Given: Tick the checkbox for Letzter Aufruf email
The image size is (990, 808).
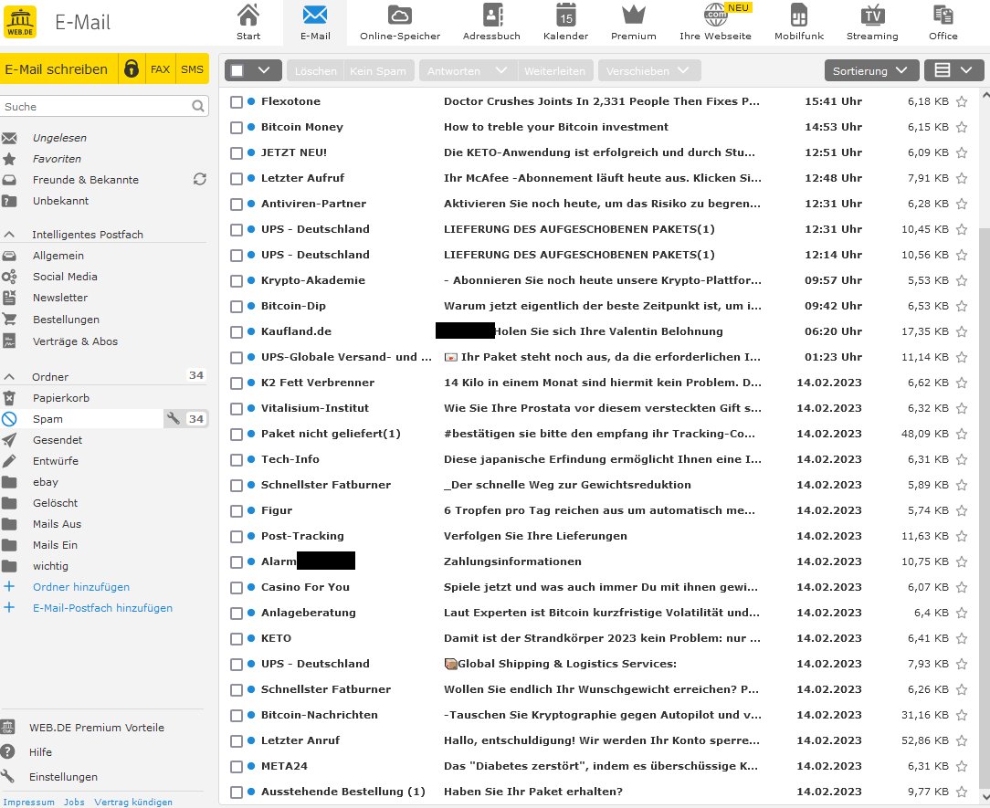Looking at the screenshot, I should point(237,179).
